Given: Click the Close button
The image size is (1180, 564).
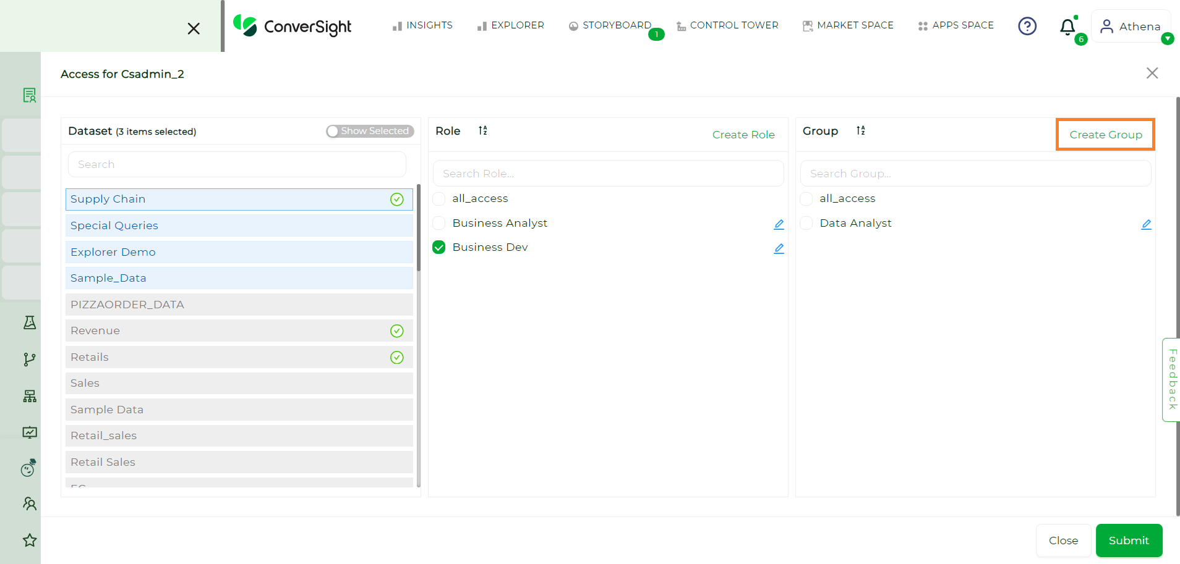Looking at the screenshot, I should [x=1063, y=541].
